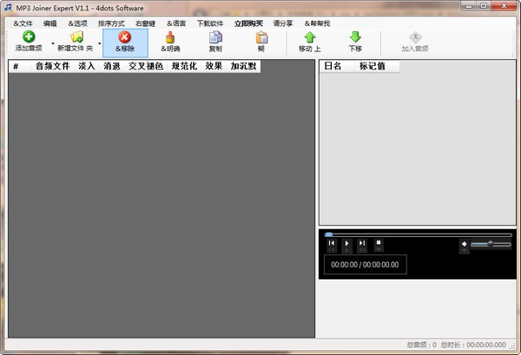Click the Paste (糊) clipboard icon
Image resolution: width=521 pixels, height=355 pixels.
(x=260, y=37)
